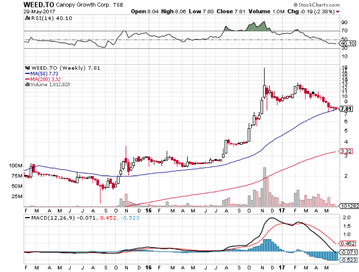Click the volume bars icon in legend
Viewport: 359px width, 272px height.
click(27, 84)
